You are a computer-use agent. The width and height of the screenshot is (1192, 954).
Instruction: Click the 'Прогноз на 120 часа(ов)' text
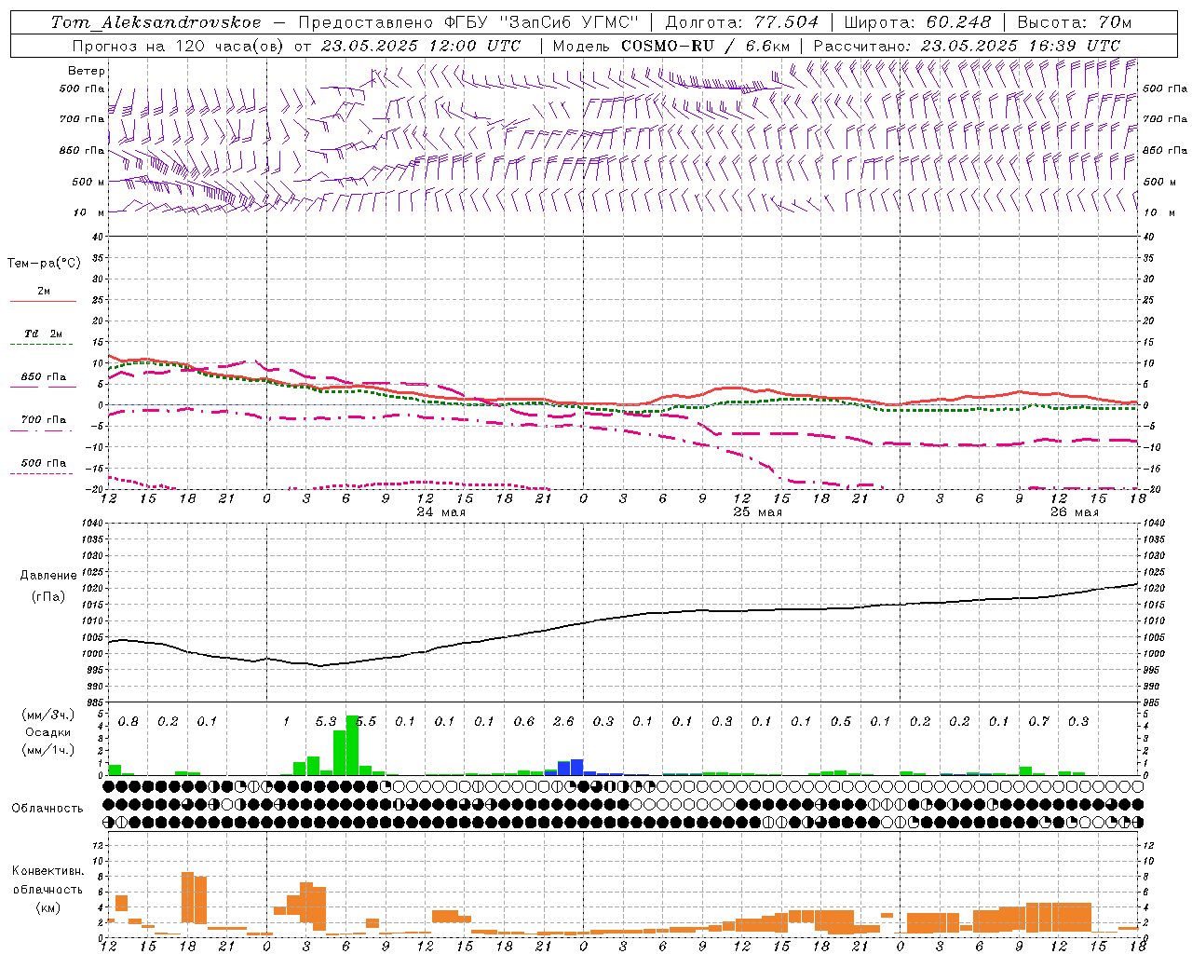coord(180,45)
